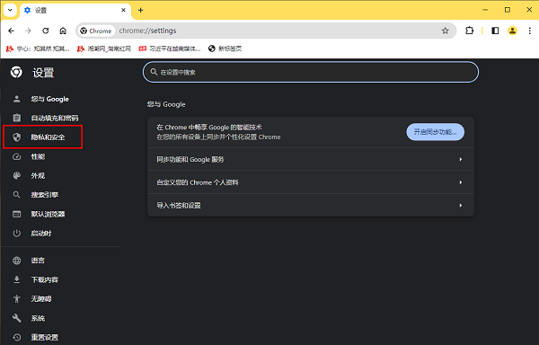Focus the 在设置中搜索 search box

tap(311, 72)
